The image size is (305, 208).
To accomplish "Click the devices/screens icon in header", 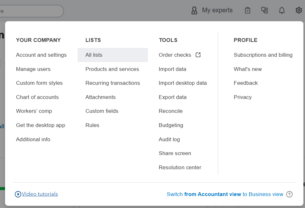I will tap(265, 10).
